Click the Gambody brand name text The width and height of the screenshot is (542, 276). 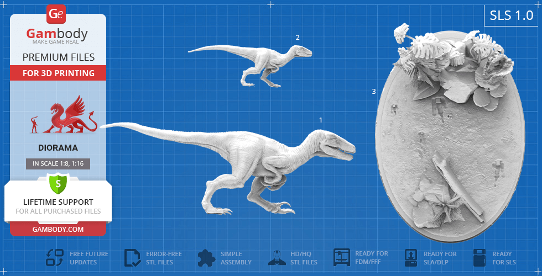(x=58, y=34)
